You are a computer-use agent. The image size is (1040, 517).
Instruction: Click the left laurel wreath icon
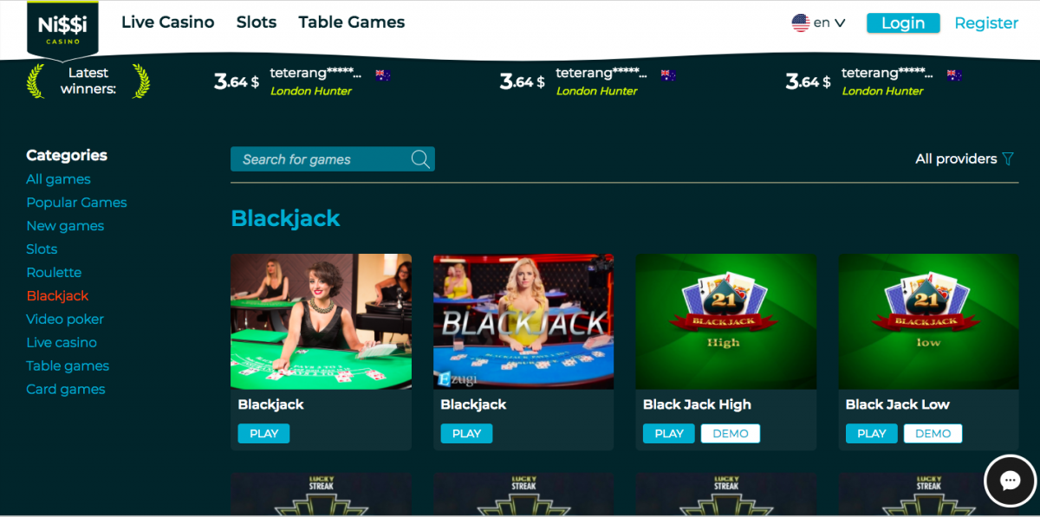click(x=36, y=81)
